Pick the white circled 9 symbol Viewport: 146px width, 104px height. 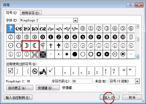[x=27, y=37]
